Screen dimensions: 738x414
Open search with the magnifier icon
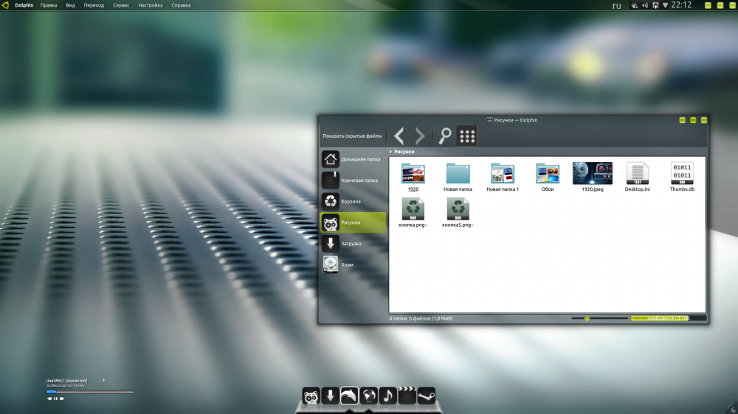(445, 136)
